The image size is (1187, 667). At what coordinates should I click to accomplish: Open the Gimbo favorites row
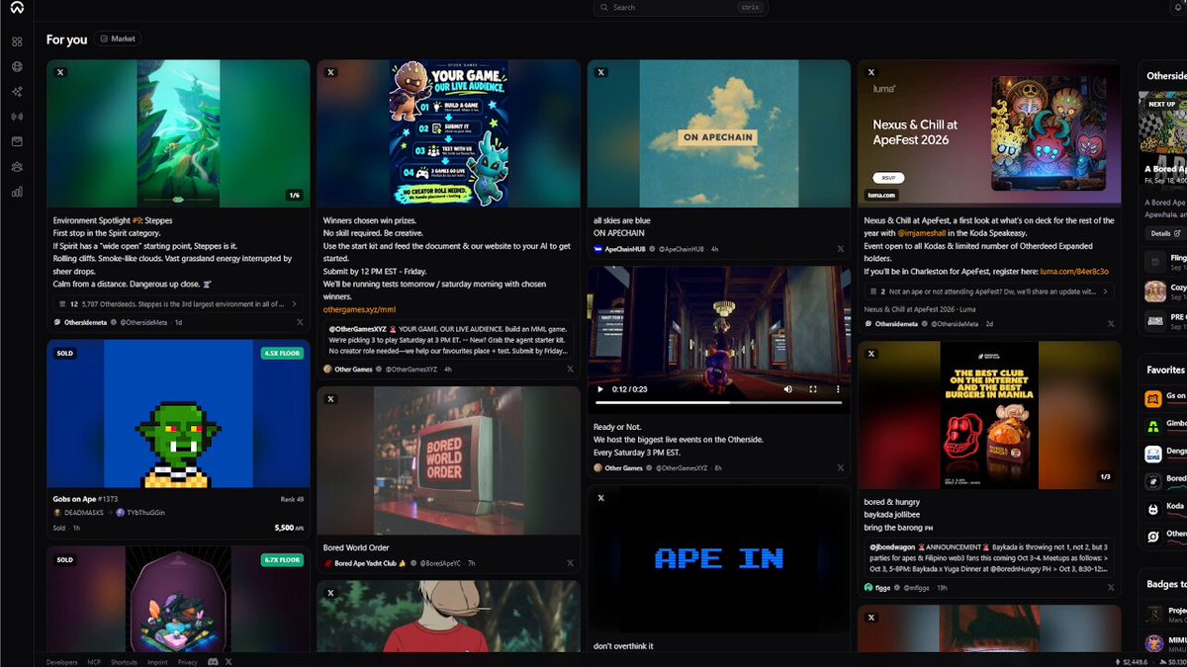coord(1165,427)
